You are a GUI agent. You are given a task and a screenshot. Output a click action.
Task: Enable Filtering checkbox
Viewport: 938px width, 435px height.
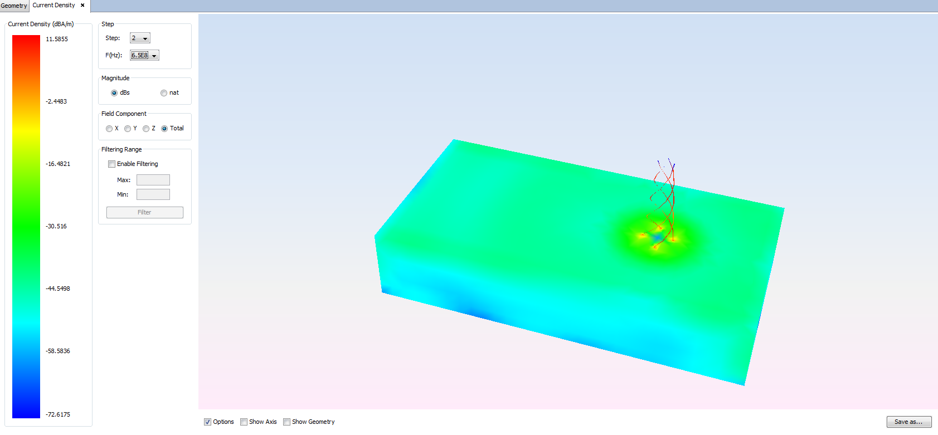coord(112,164)
